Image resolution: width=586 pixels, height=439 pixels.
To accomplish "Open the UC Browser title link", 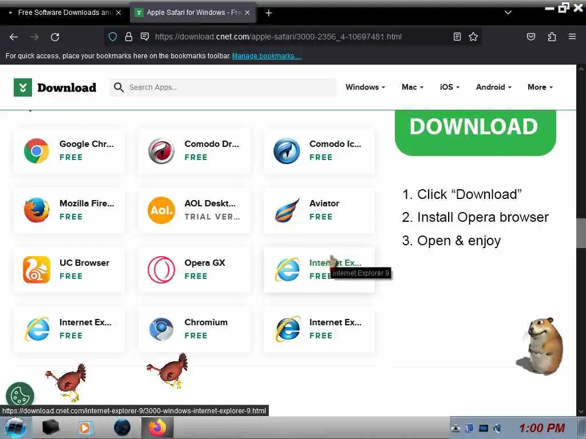I will [84, 263].
